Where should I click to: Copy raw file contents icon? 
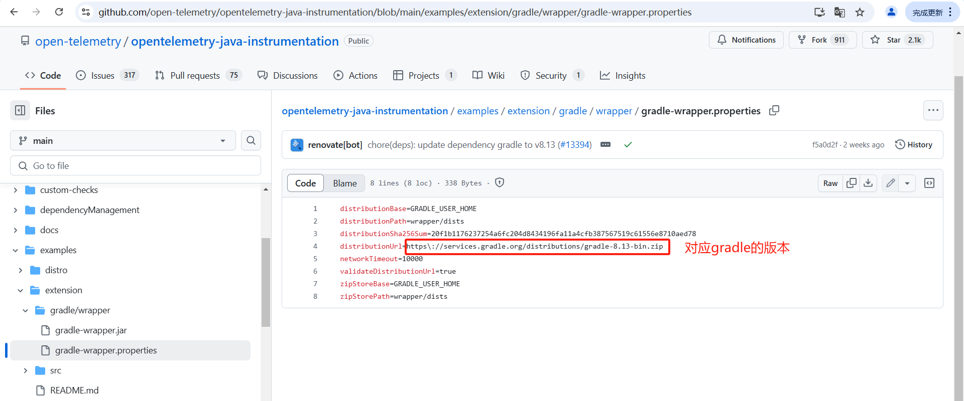pos(852,183)
